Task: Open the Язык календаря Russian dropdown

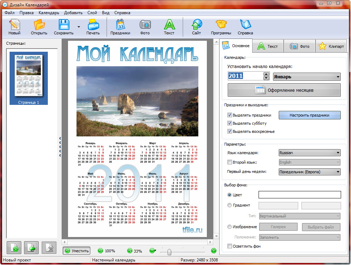Action: pos(310,153)
